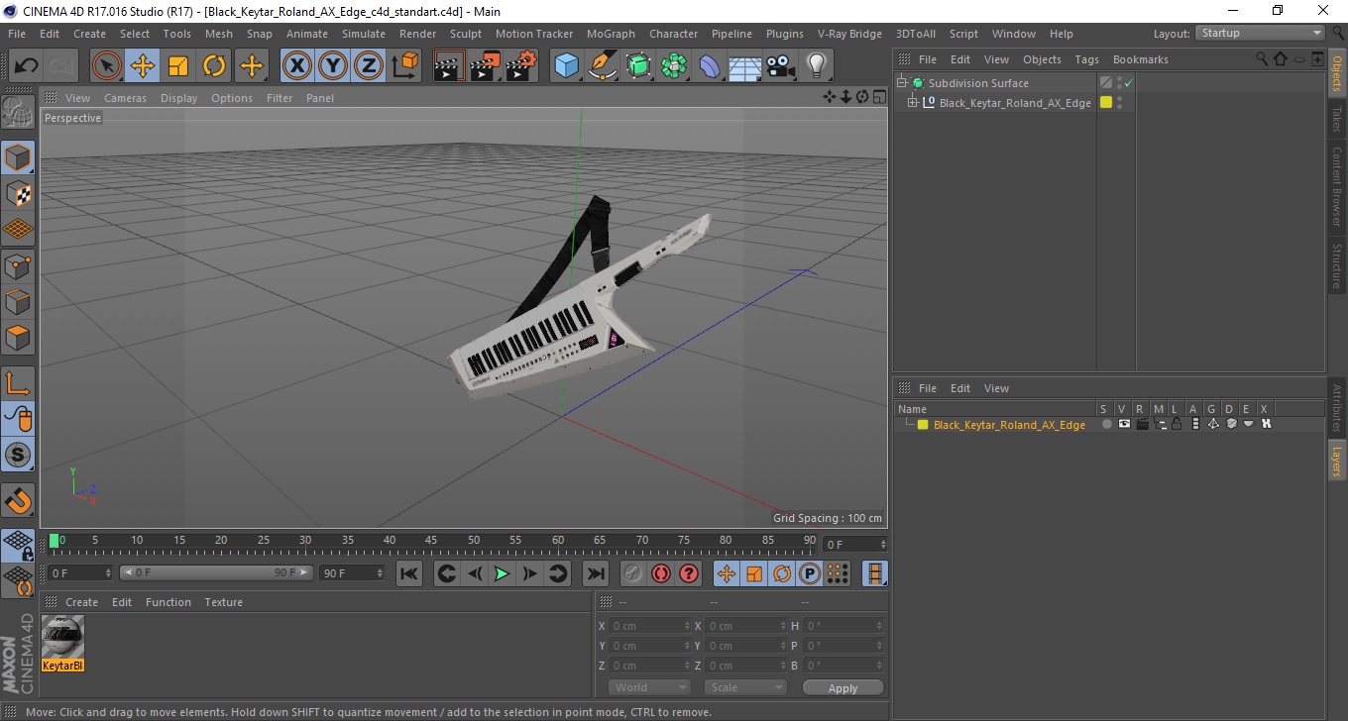The width and height of the screenshot is (1348, 721).
Task: Open the World coordinate dropdown
Action: coord(649,687)
